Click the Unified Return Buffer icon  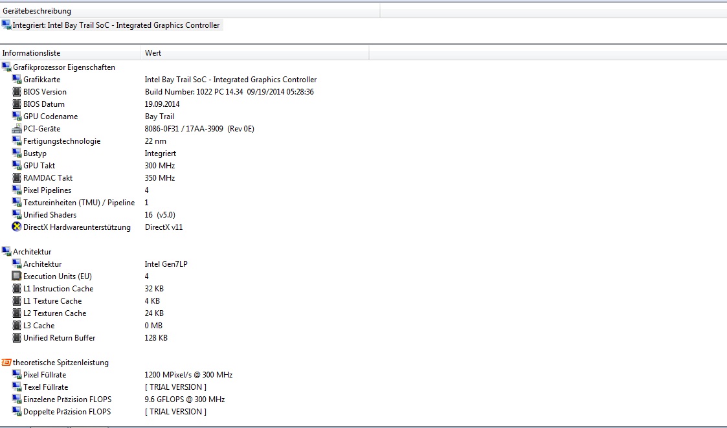pyautogui.click(x=17, y=337)
